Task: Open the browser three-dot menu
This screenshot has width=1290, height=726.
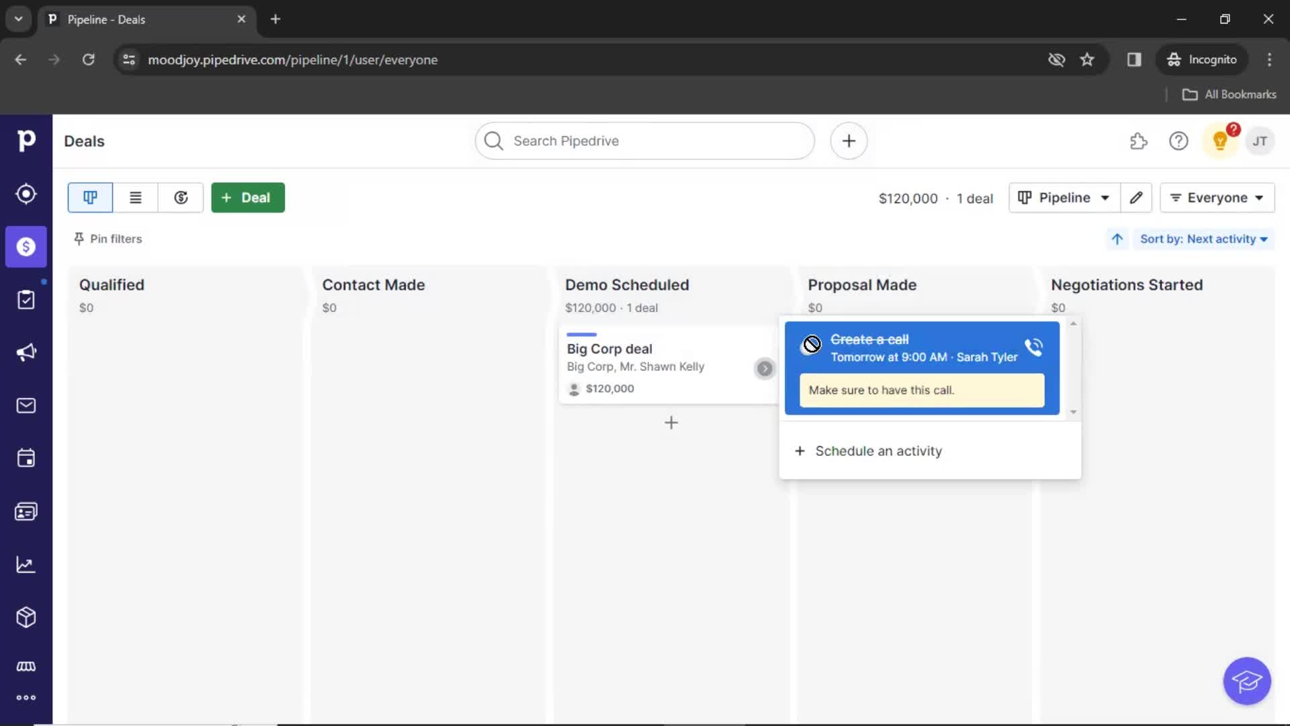Action: coord(1269,60)
